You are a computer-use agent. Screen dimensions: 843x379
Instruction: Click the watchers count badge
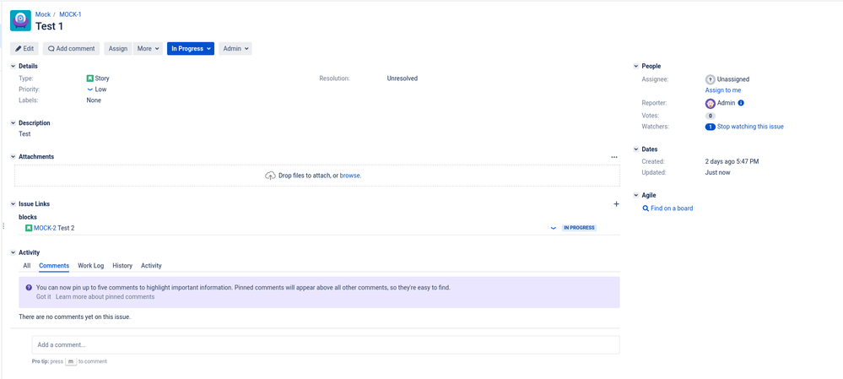(x=711, y=127)
